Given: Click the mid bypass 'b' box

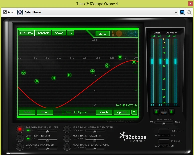Looking at the screenshot, I should (114, 32).
